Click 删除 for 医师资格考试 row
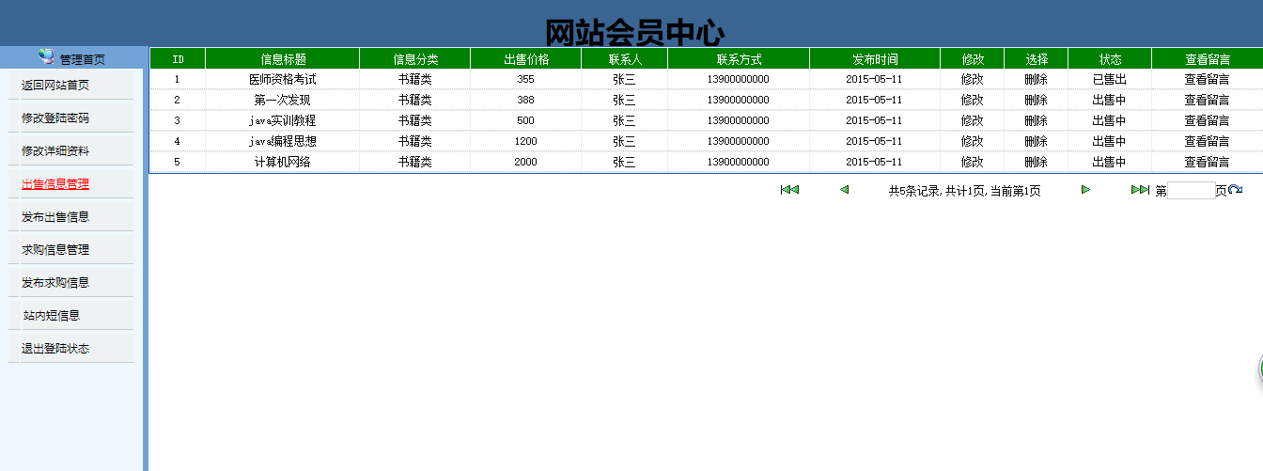Image resolution: width=1263 pixels, height=471 pixels. (1036, 79)
